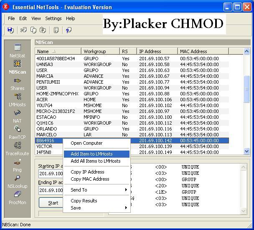Click the Copy toolbar icon
This screenshot has height=230, width=254.
click(33, 30)
